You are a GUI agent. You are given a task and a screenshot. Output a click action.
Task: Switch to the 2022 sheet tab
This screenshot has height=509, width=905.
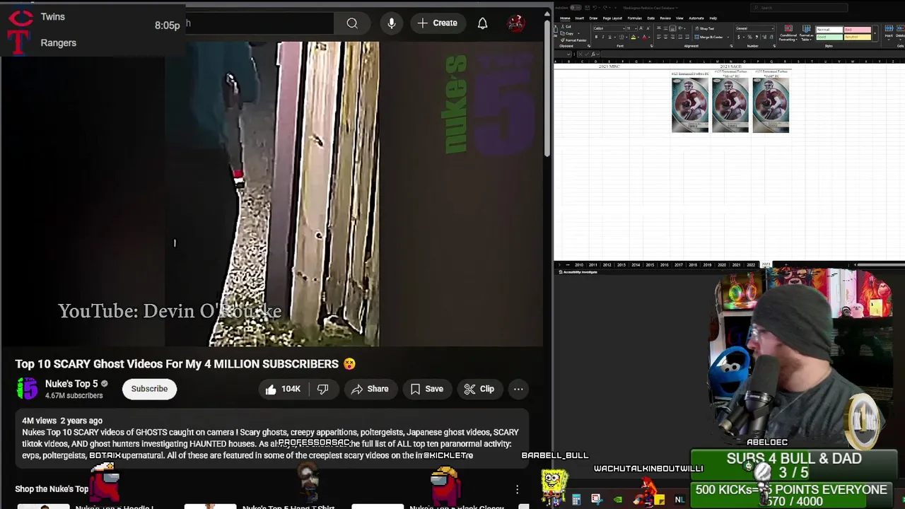[x=751, y=264]
